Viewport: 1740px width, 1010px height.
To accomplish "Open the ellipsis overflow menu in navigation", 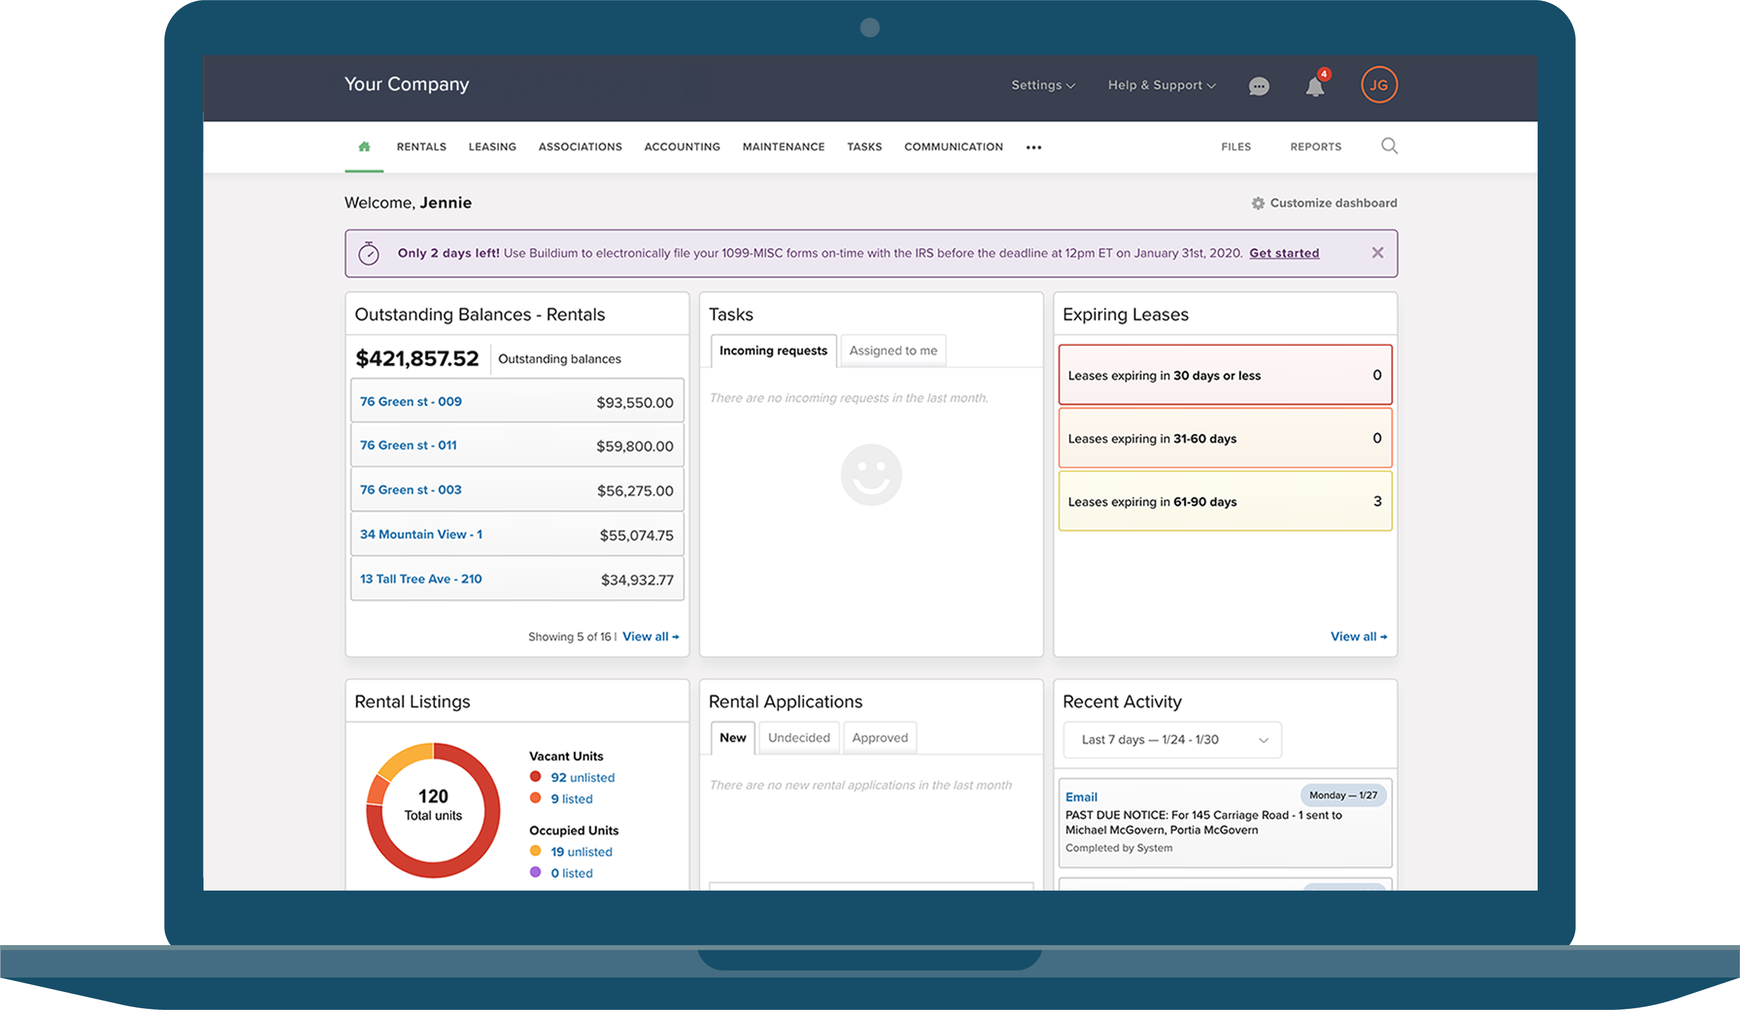I will pyautogui.click(x=1034, y=147).
